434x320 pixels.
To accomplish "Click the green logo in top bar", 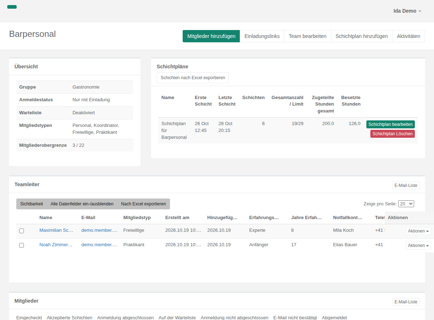I will (x=12, y=7).
